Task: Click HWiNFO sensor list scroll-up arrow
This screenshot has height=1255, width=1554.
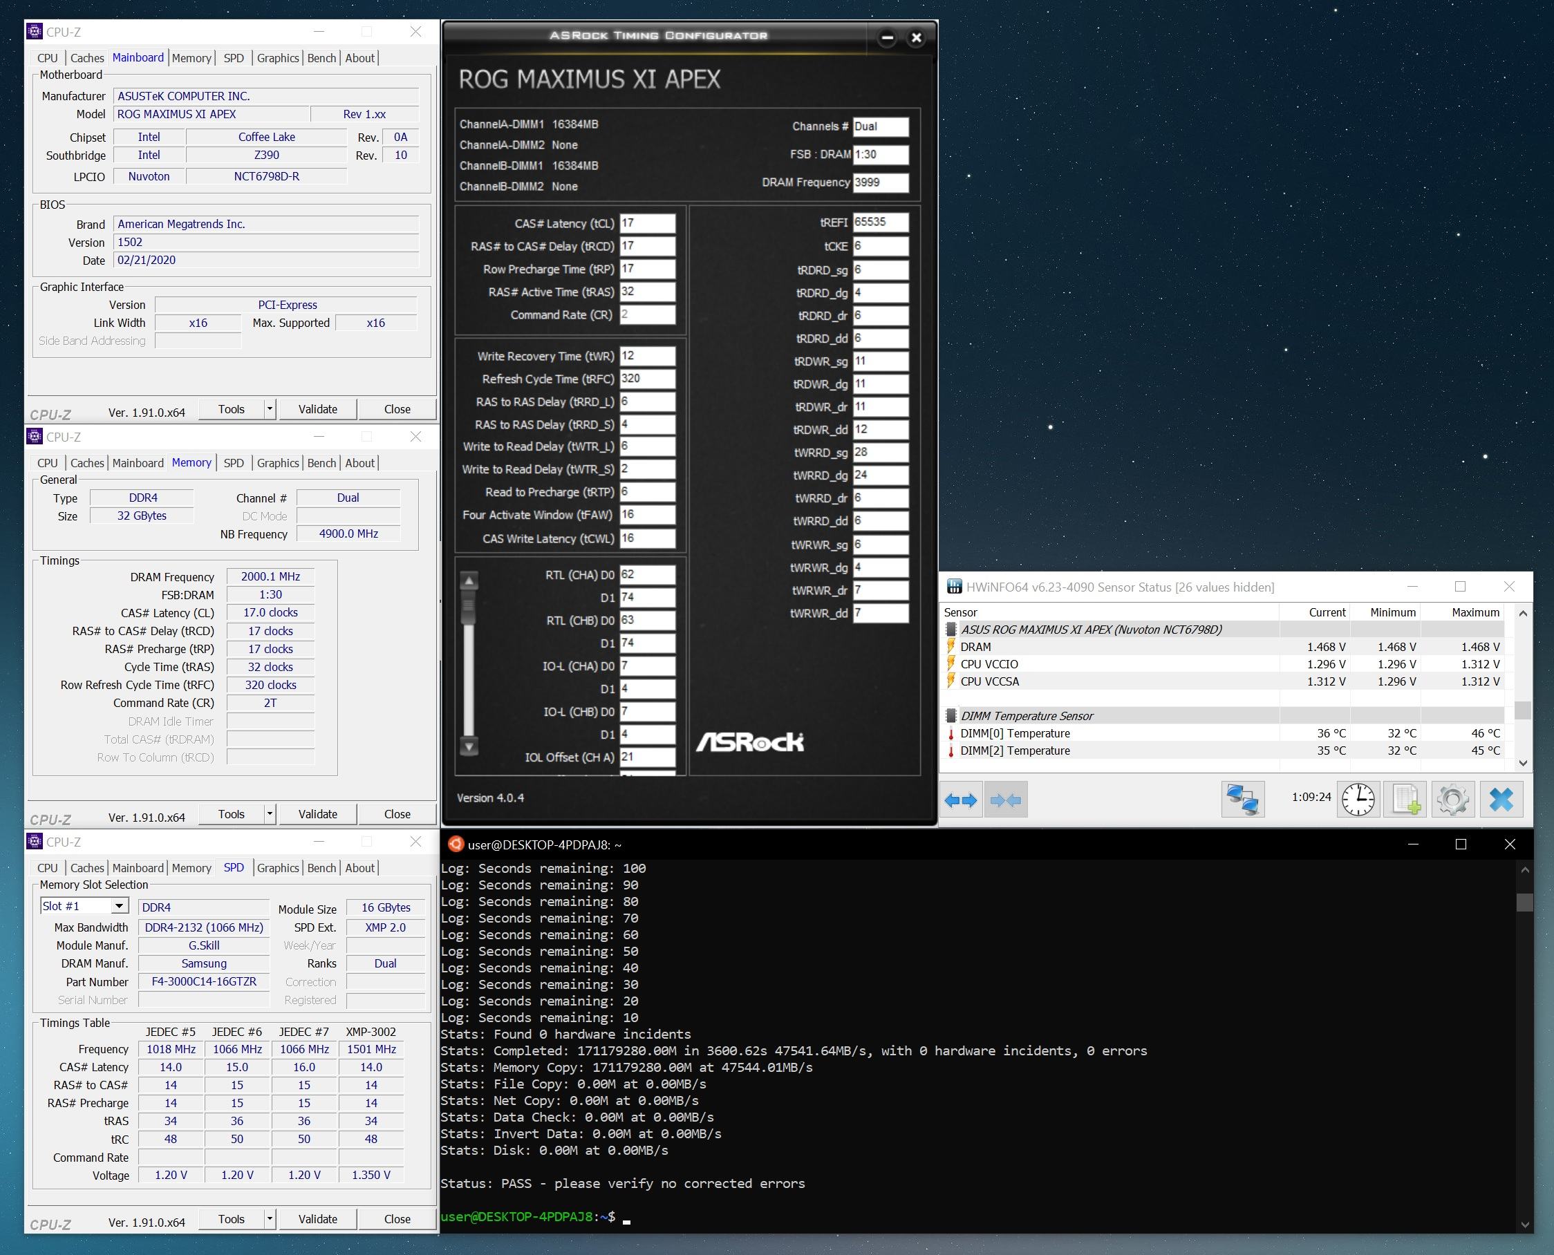Action: (1523, 612)
